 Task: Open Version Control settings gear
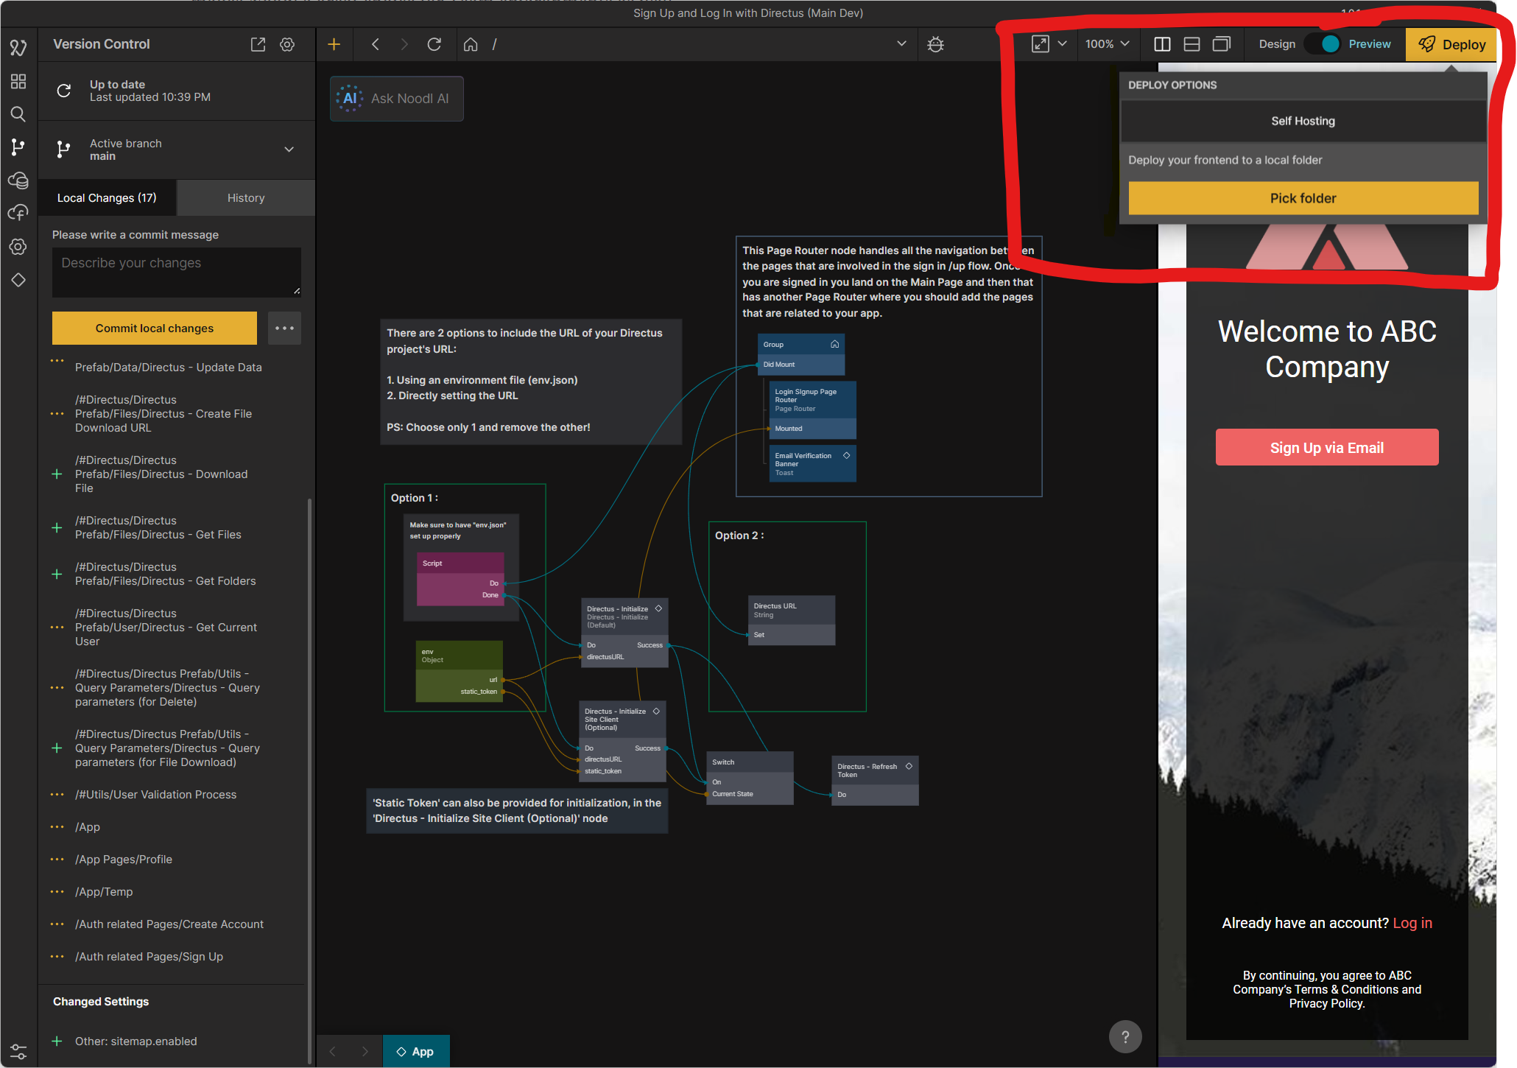point(287,44)
